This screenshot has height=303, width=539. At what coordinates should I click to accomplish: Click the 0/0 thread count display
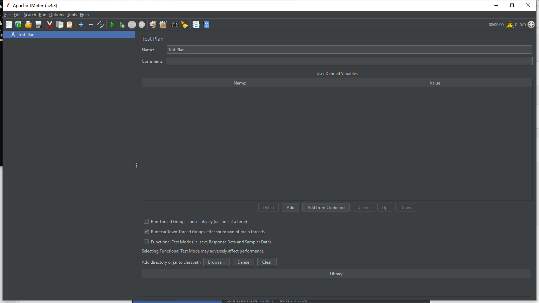coord(523,25)
